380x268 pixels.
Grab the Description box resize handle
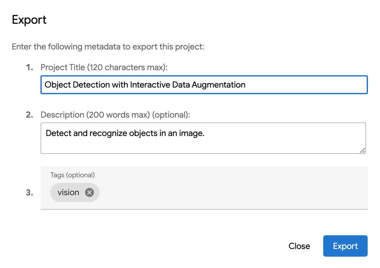pyautogui.click(x=363, y=151)
